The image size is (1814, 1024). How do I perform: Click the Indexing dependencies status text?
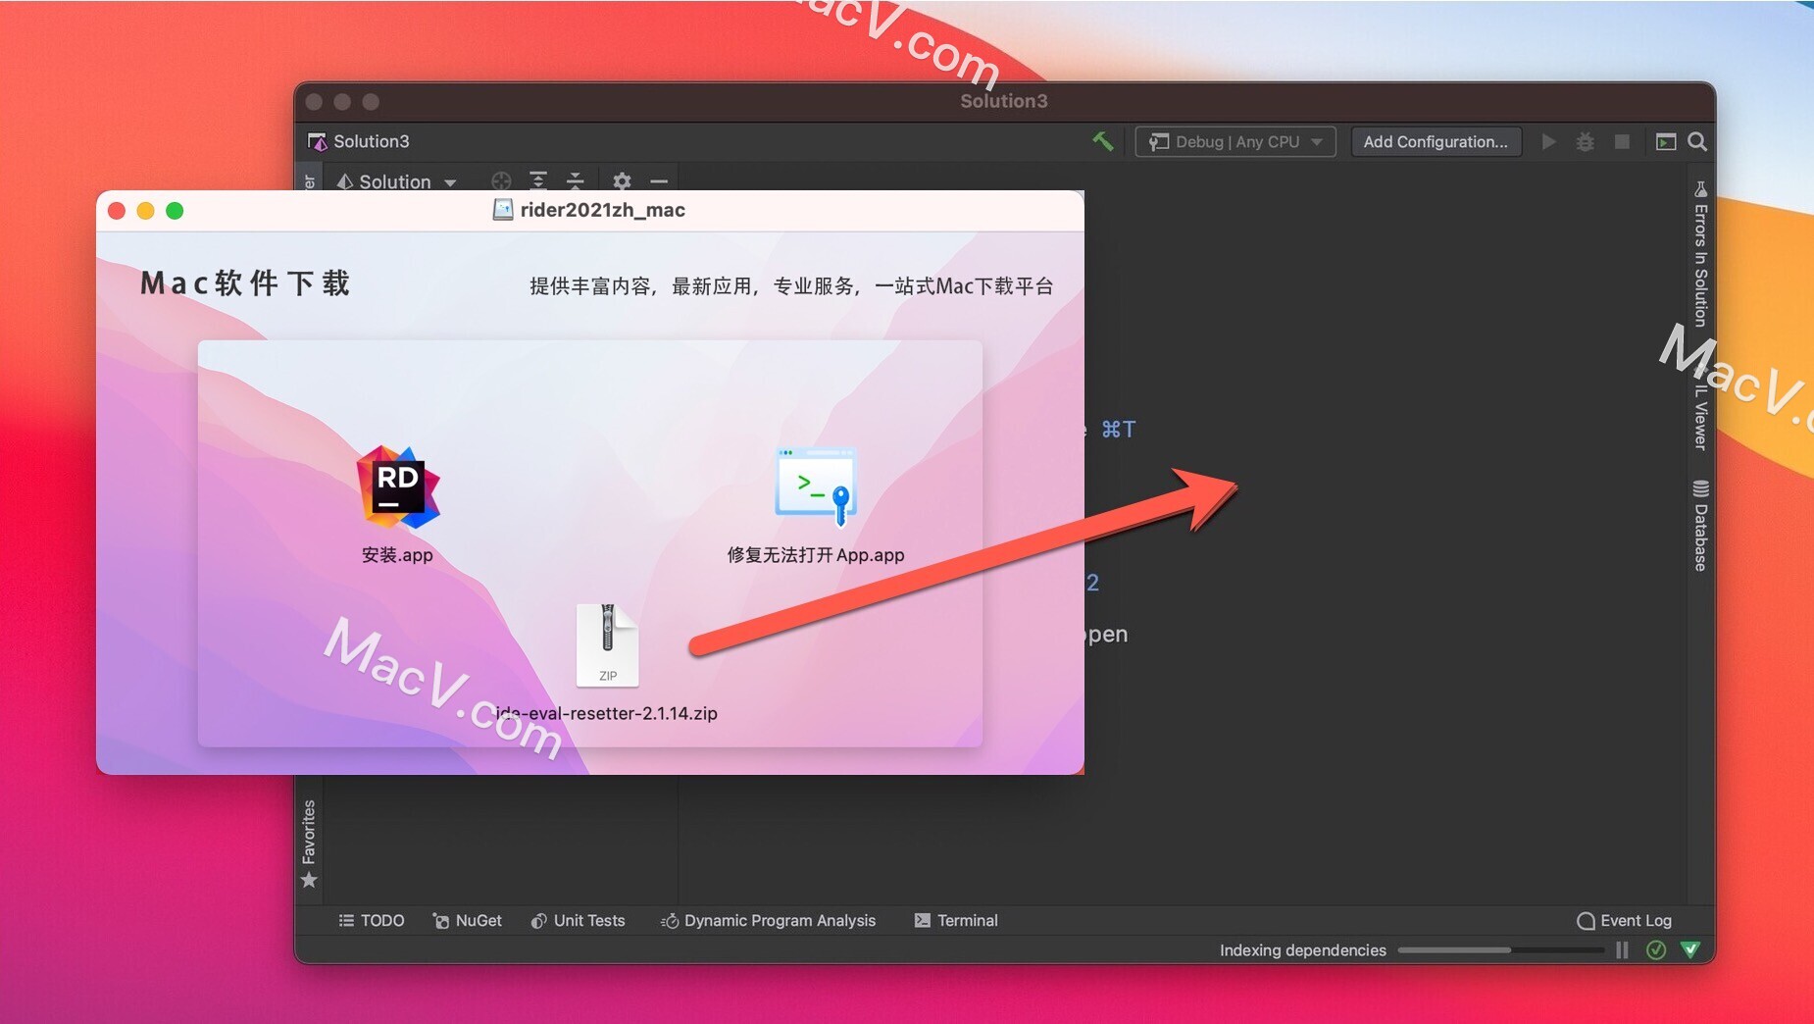[x=1302, y=949]
